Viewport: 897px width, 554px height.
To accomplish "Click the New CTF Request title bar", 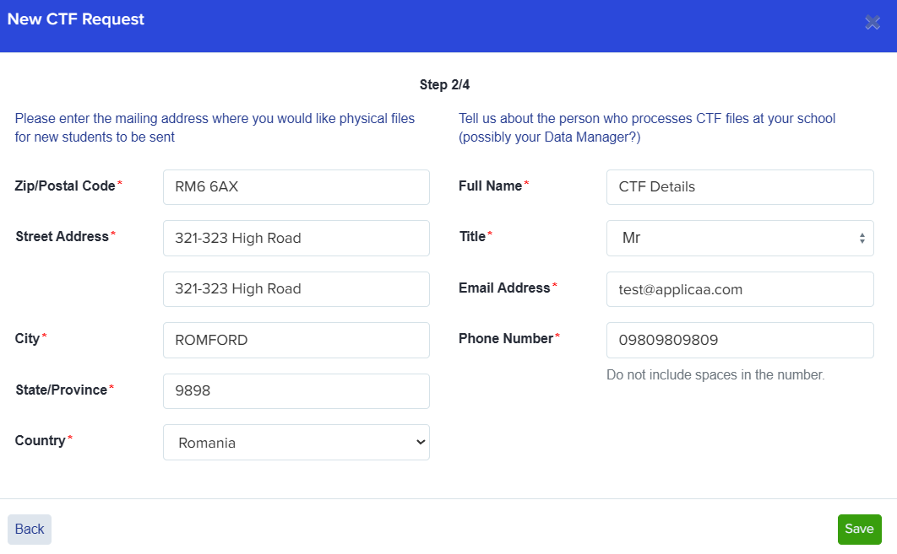I will (75, 19).
